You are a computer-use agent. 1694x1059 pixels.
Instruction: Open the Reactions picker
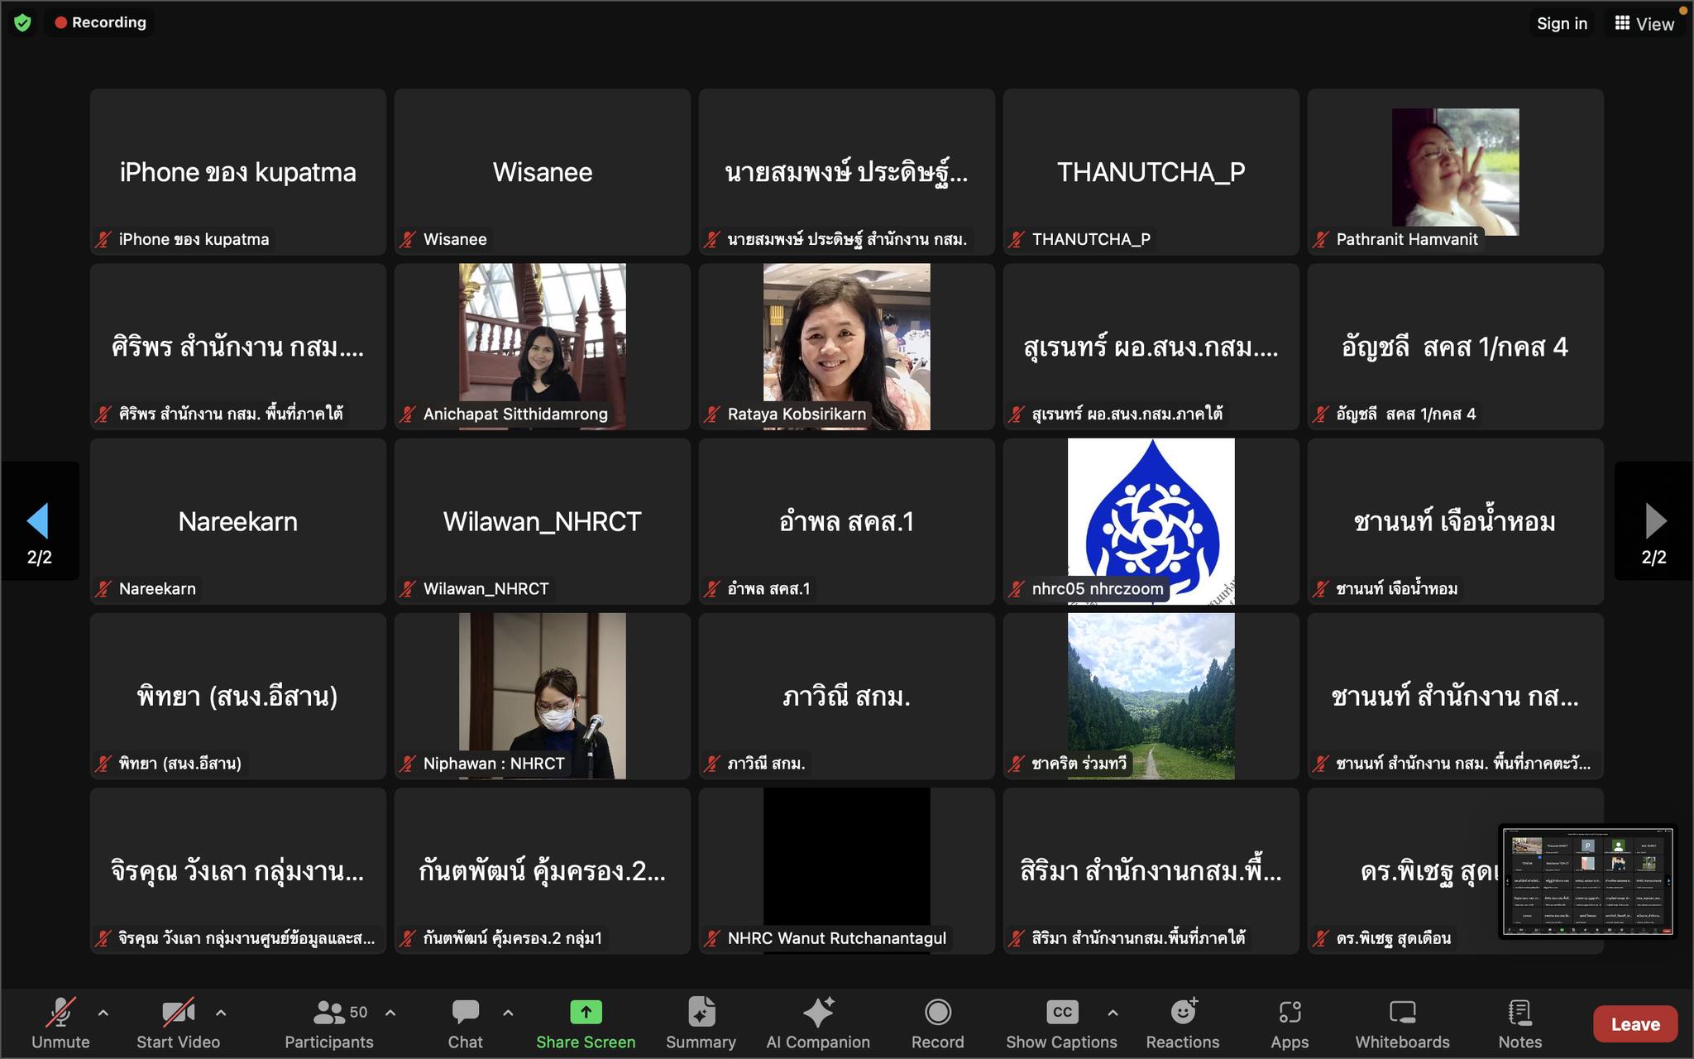point(1182,1023)
